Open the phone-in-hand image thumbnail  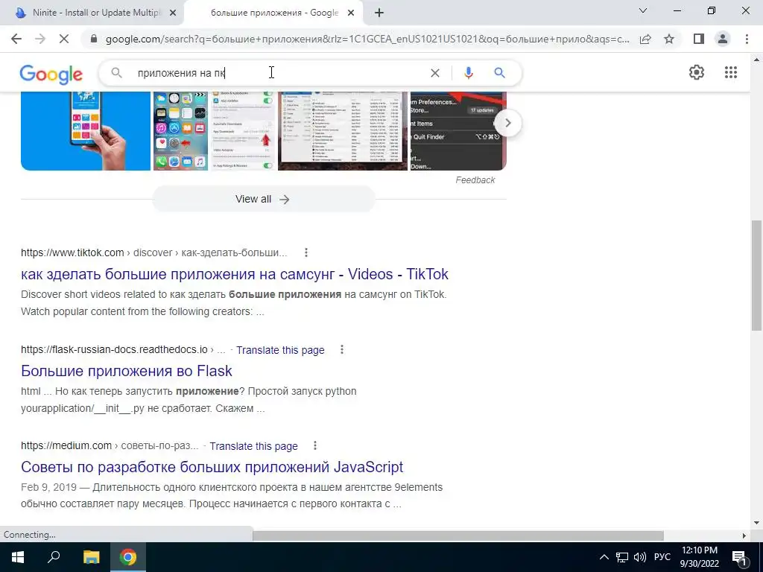[x=86, y=131]
